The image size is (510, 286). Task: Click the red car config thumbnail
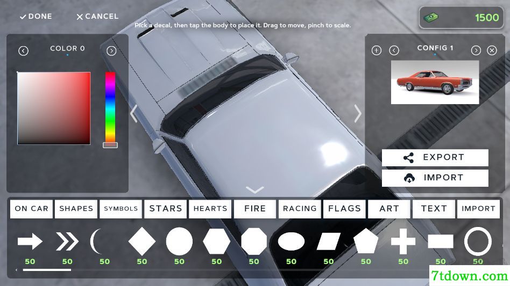[435, 82]
